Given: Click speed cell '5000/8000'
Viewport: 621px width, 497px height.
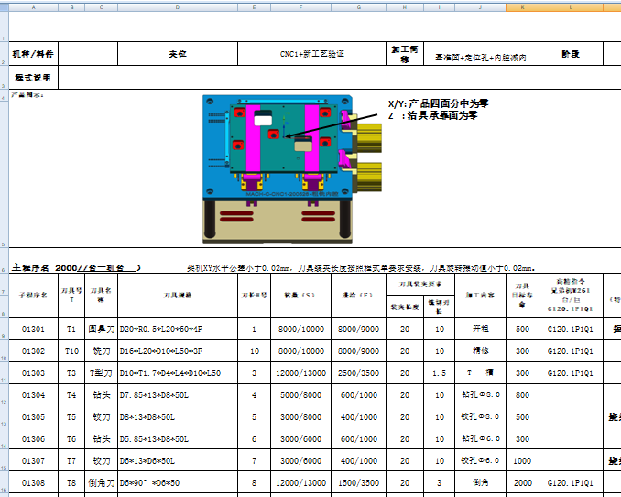Looking at the screenshot, I should pyautogui.click(x=301, y=394).
